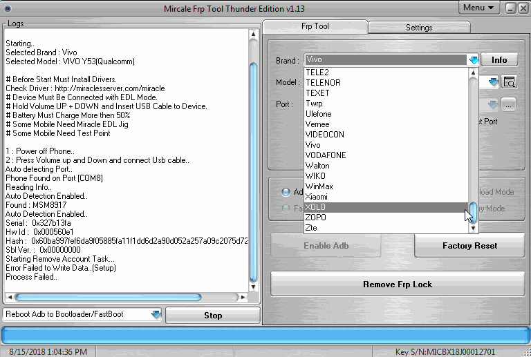Open the Brand dropdown arrow
531x357 pixels.
tap(474, 60)
